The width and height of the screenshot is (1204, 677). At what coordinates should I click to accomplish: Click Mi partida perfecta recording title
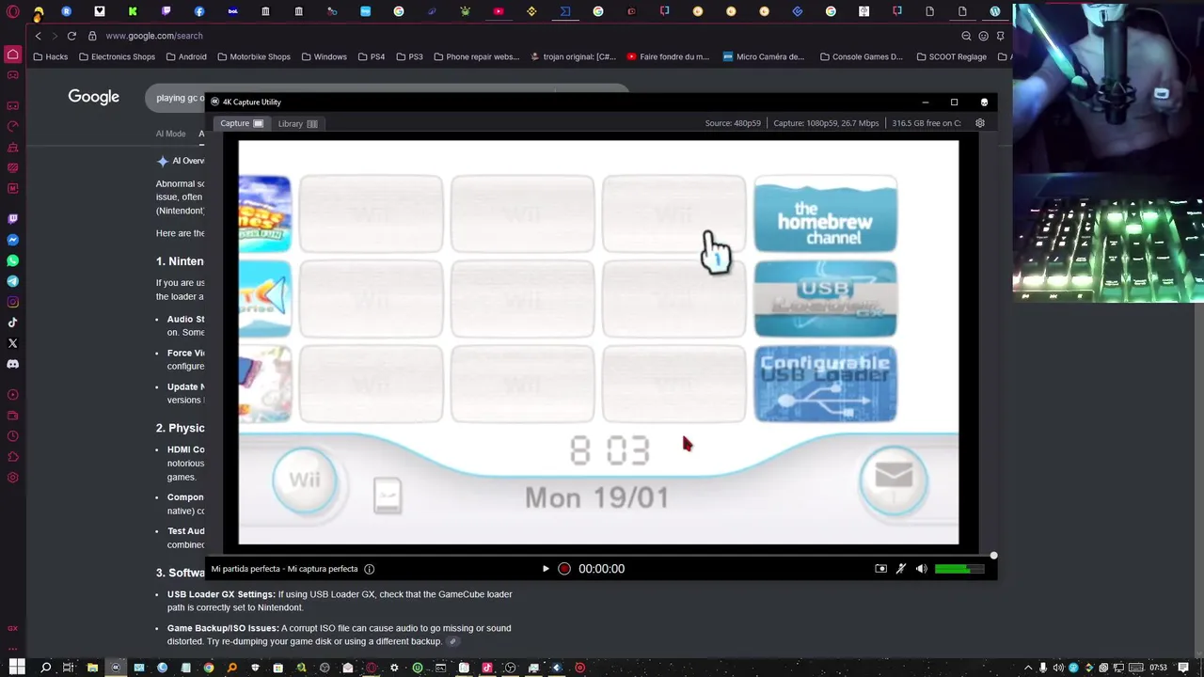(x=284, y=569)
